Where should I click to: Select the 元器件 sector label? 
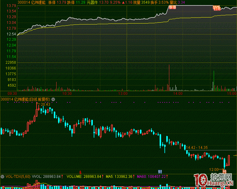(x=92, y=2)
